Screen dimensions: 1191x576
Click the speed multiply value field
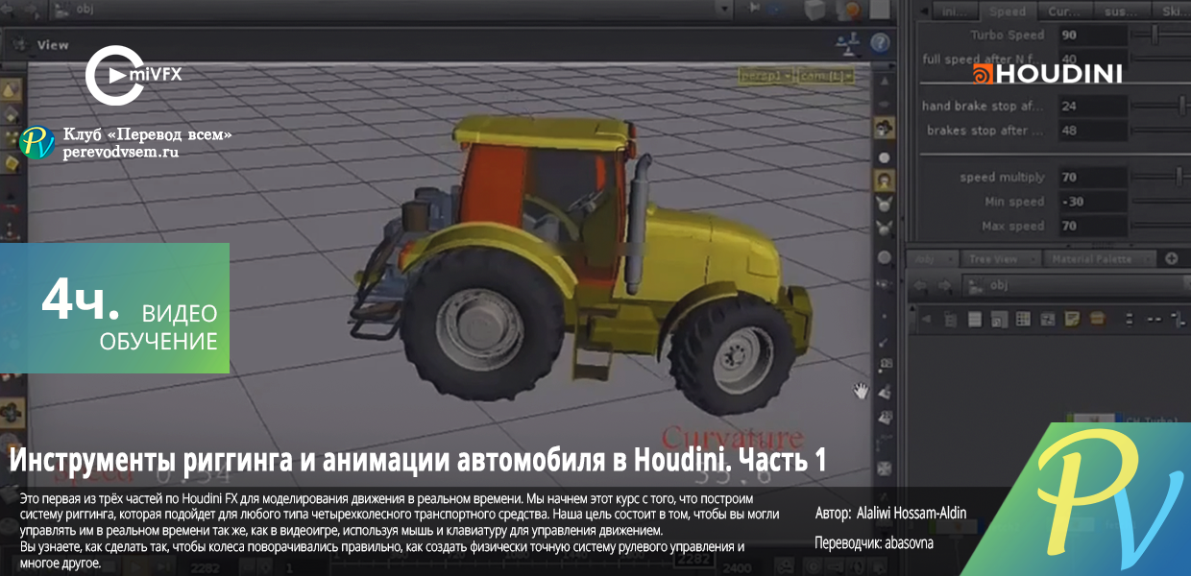coord(1092,178)
